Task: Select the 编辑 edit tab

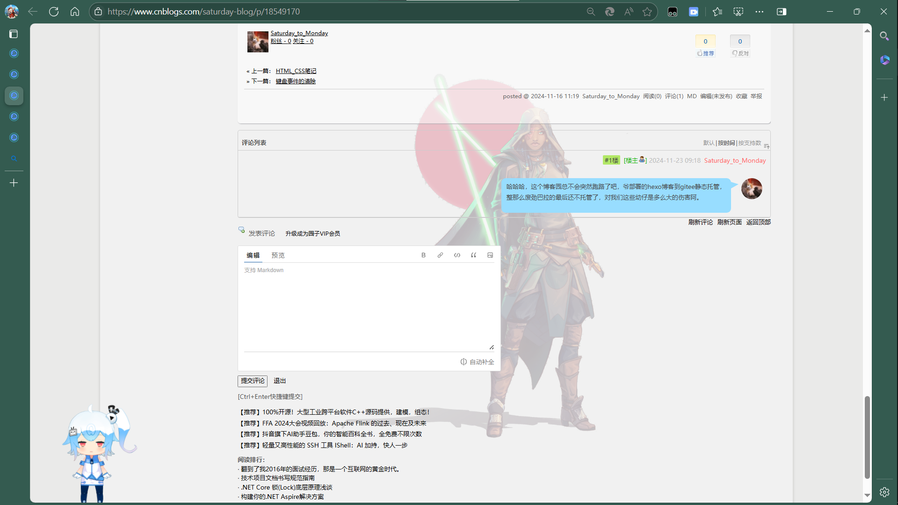Action: pyautogui.click(x=253, y=255)
